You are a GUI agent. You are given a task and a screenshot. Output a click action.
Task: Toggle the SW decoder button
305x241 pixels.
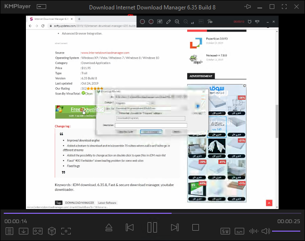pyautogui.click(x=225, y=231)
